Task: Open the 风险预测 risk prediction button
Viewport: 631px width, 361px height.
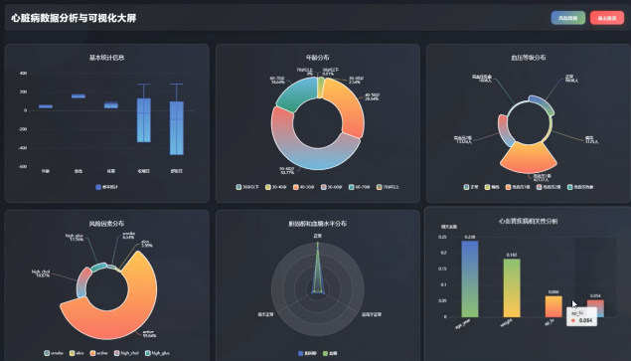Action: [x=567, y=18]
